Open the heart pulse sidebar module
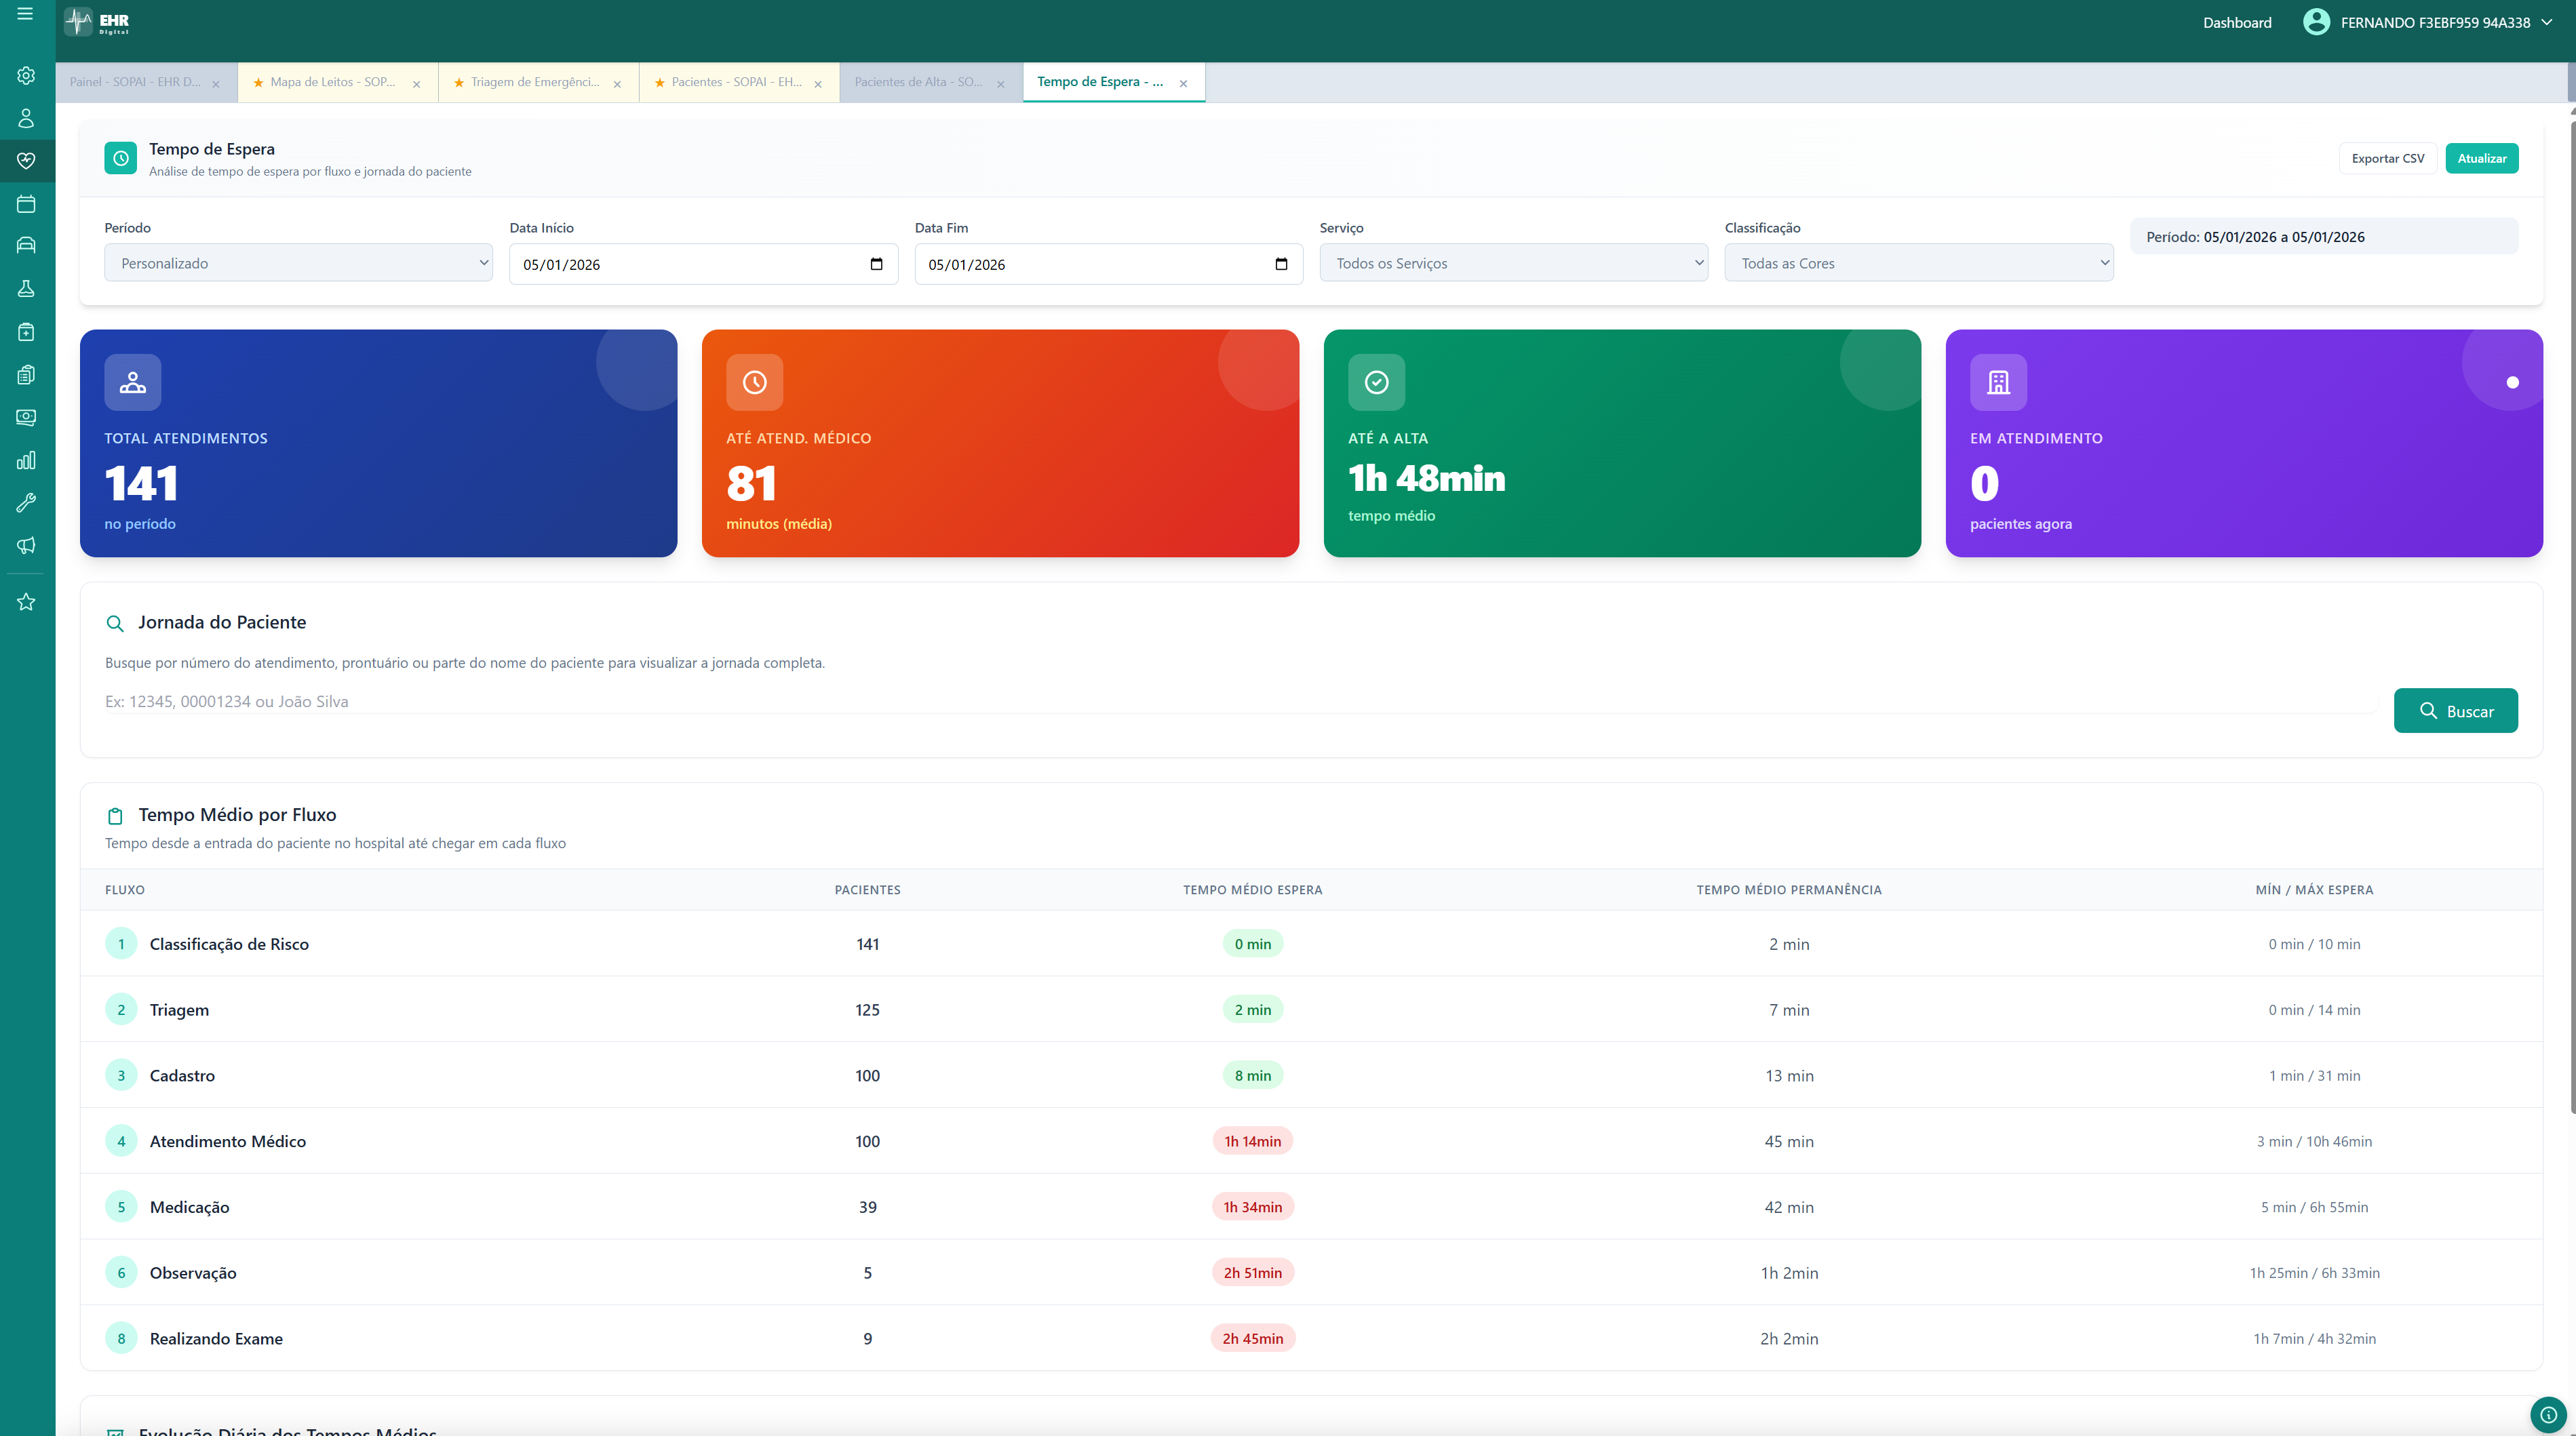 pos(26,161)
